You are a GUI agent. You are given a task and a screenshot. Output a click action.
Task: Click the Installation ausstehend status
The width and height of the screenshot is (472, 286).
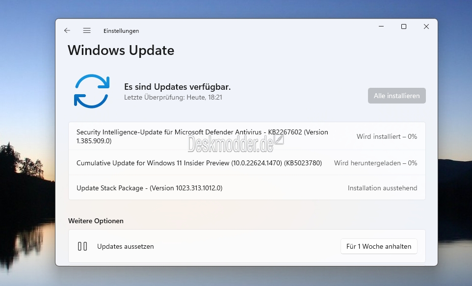[x=382, y=188]
